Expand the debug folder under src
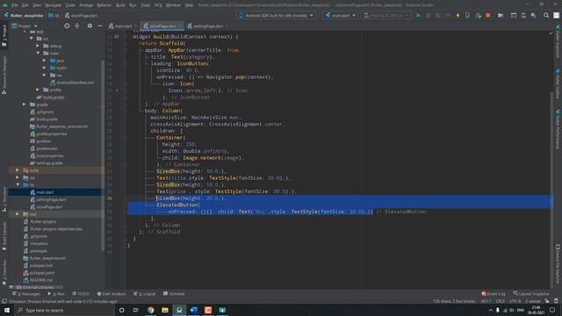Screen dimensions: 562x316 (x=38, y=46)
